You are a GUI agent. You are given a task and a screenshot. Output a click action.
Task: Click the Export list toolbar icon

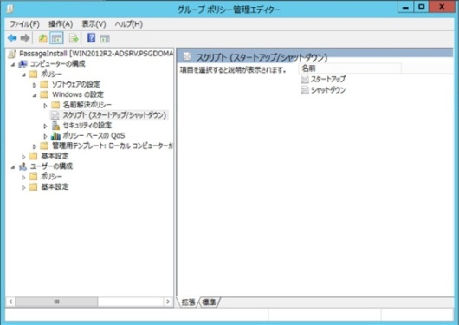click(74, 38)
